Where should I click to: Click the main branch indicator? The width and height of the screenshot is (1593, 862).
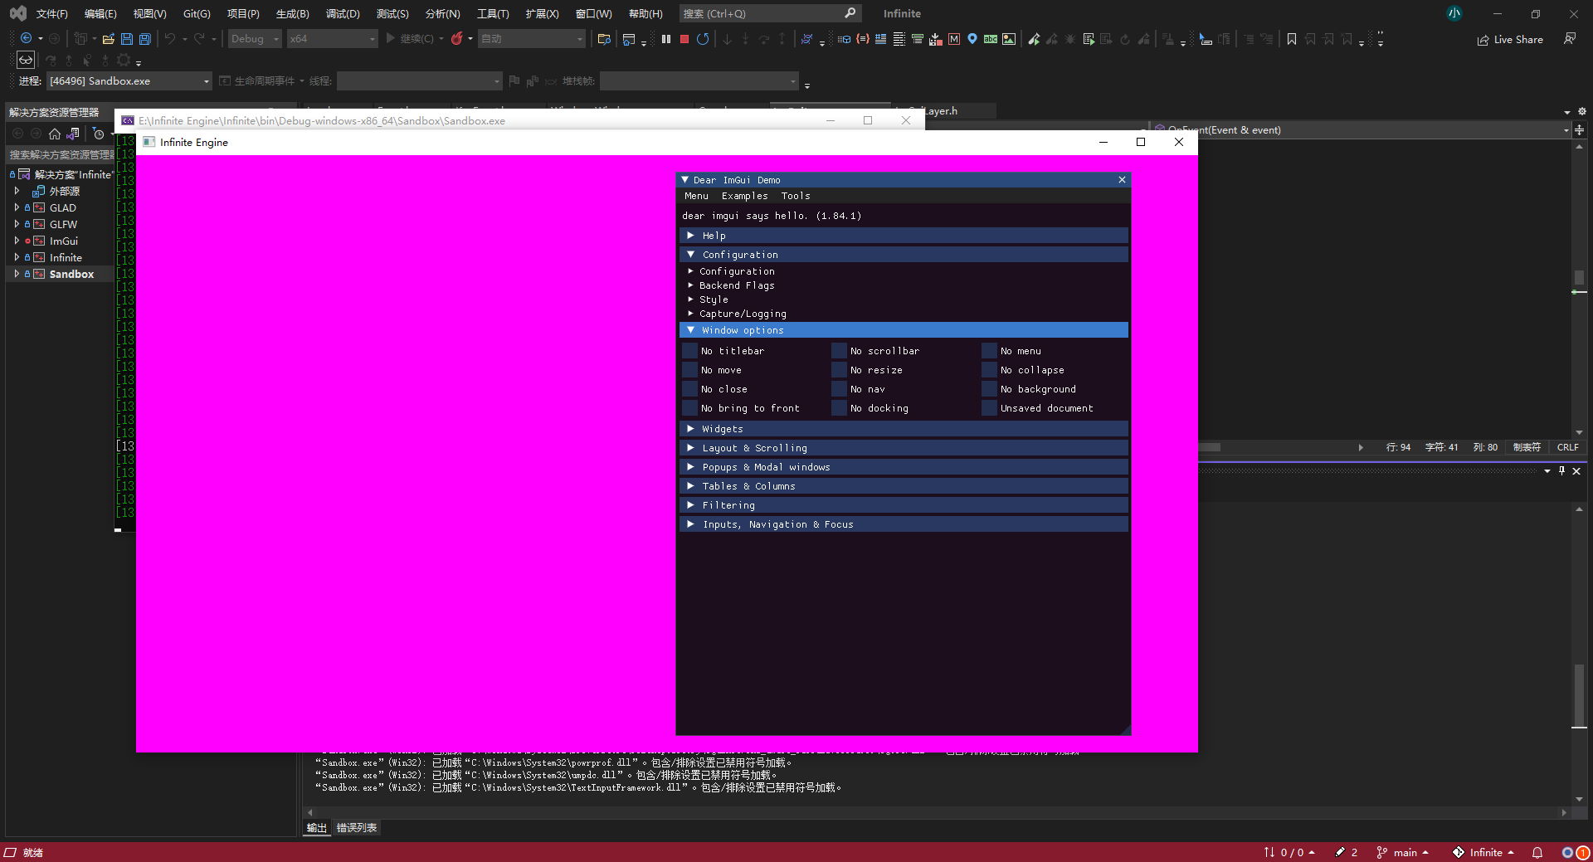(1403, 852)
